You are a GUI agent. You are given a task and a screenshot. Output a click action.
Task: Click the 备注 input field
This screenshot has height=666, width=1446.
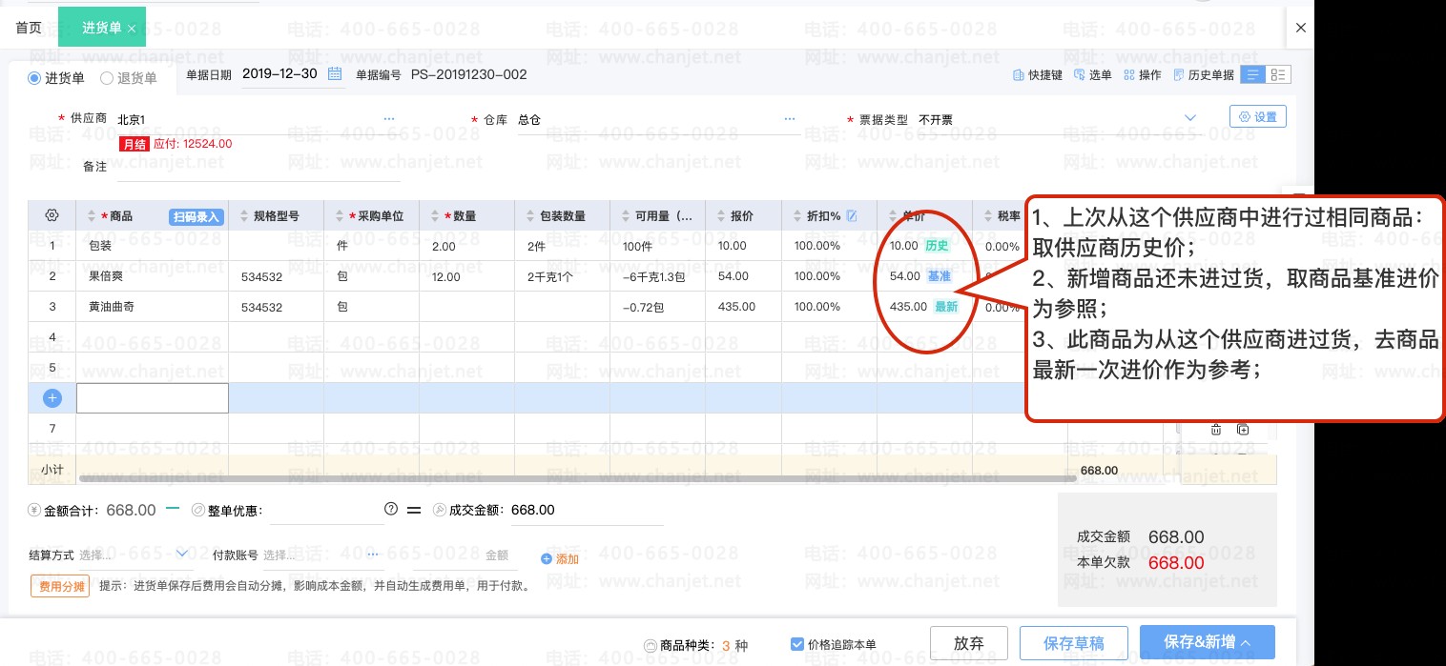pos(258,167)
